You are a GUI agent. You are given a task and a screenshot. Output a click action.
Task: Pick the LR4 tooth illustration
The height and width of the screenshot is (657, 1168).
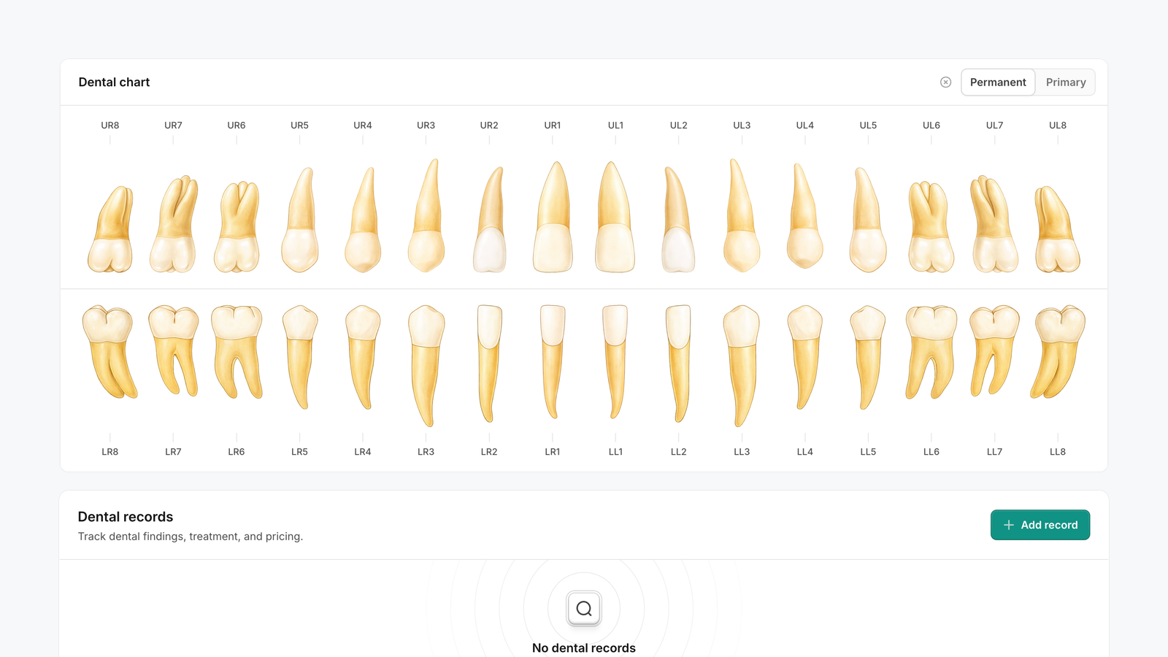point(363,357)
